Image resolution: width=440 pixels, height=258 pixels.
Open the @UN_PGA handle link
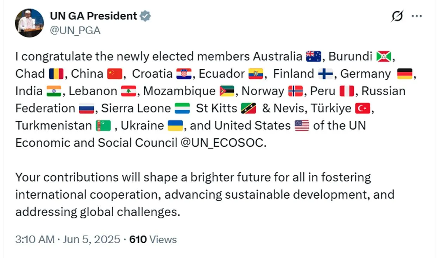coord(75,31)
